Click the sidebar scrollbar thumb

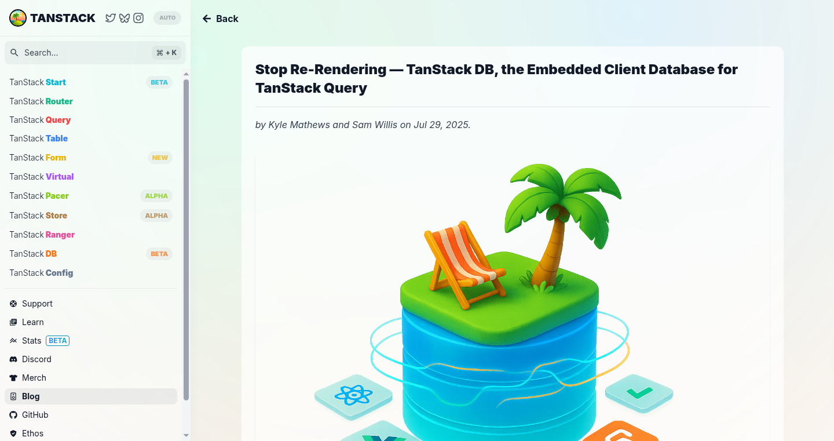186,239
